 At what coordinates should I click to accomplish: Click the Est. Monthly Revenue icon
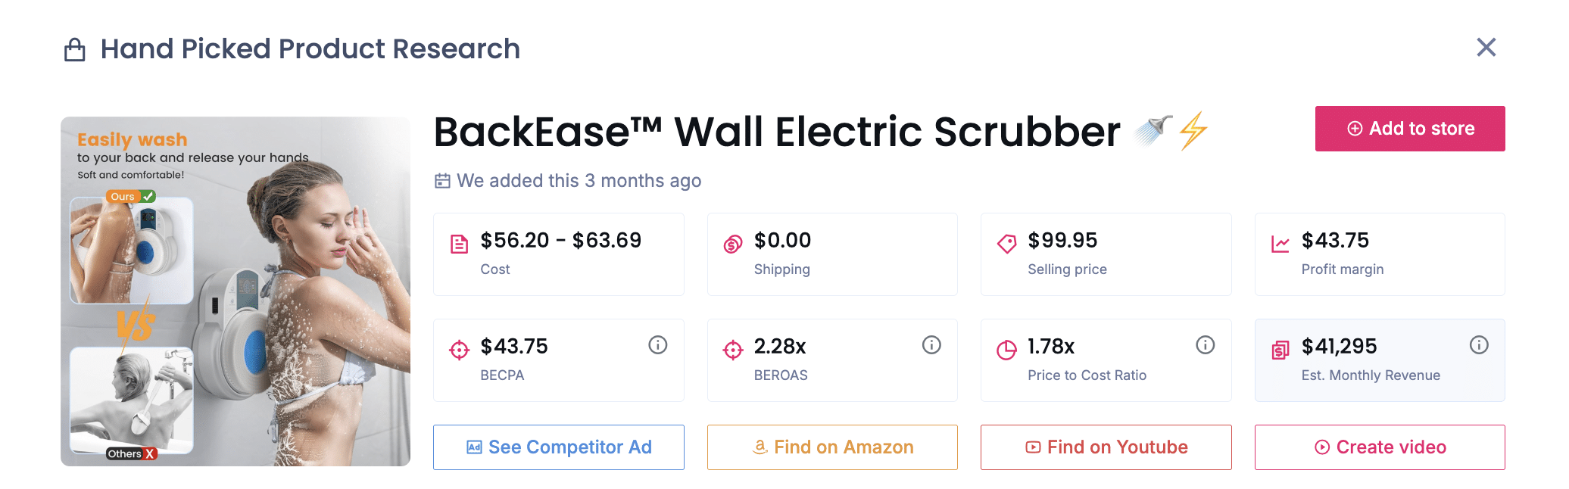point(1280,347)
